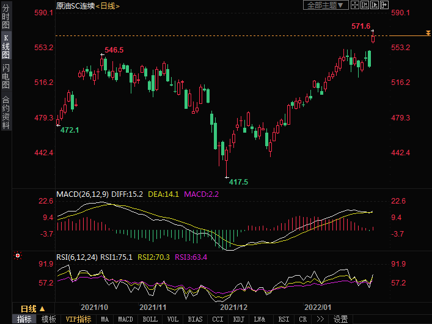Select the VIP指标 tab
The image size is (432, 324).
pyautogui.click(x=78, y=319)
